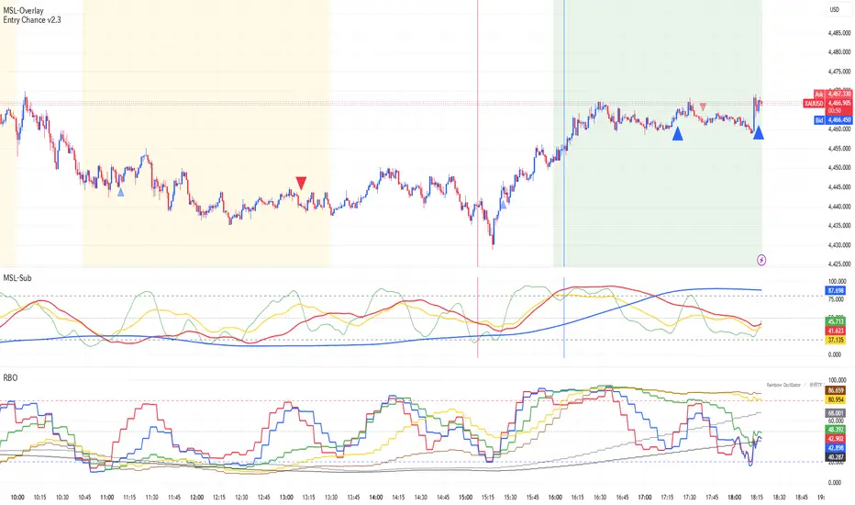The image size is (855, 505).
Task: Click the 4,466.450 bid price value
Action: point(838,120)
